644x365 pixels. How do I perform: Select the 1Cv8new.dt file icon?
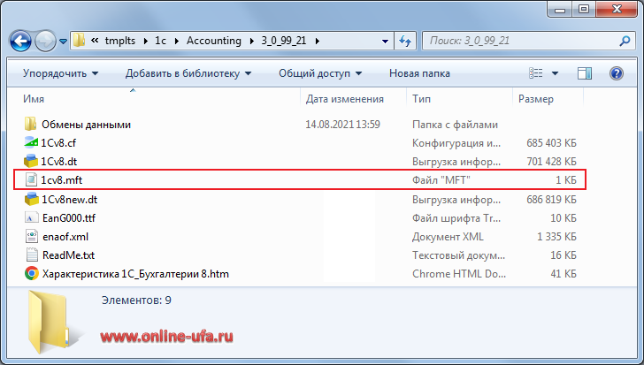[x=31, y=200]
